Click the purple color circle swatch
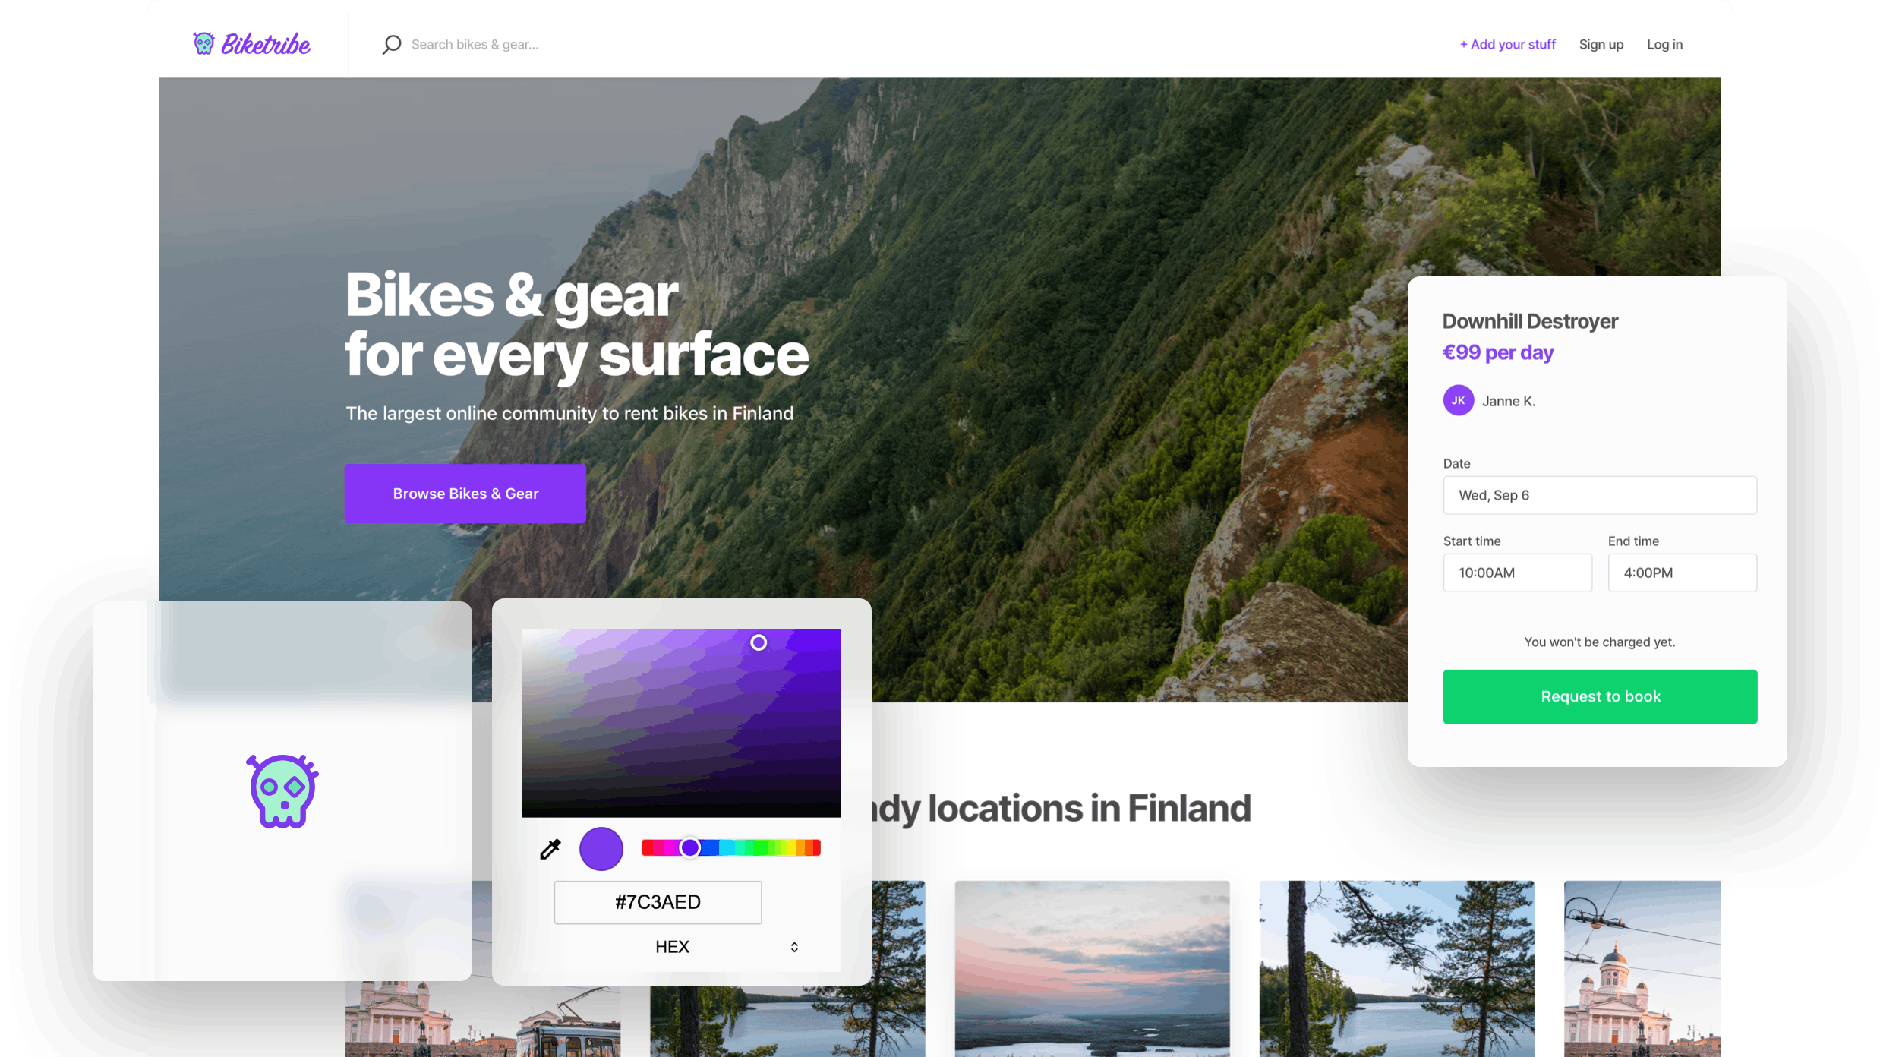Viewport: 1880px width, 1057px height. coord(601,847)
